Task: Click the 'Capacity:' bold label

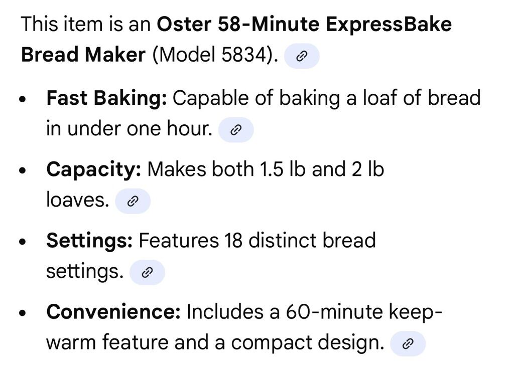Action: tap(94, 169)
